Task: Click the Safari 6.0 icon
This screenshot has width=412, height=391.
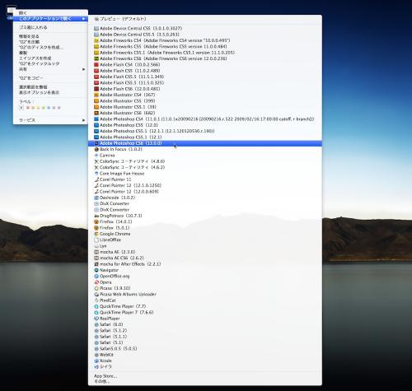Action: coord(96,324)
